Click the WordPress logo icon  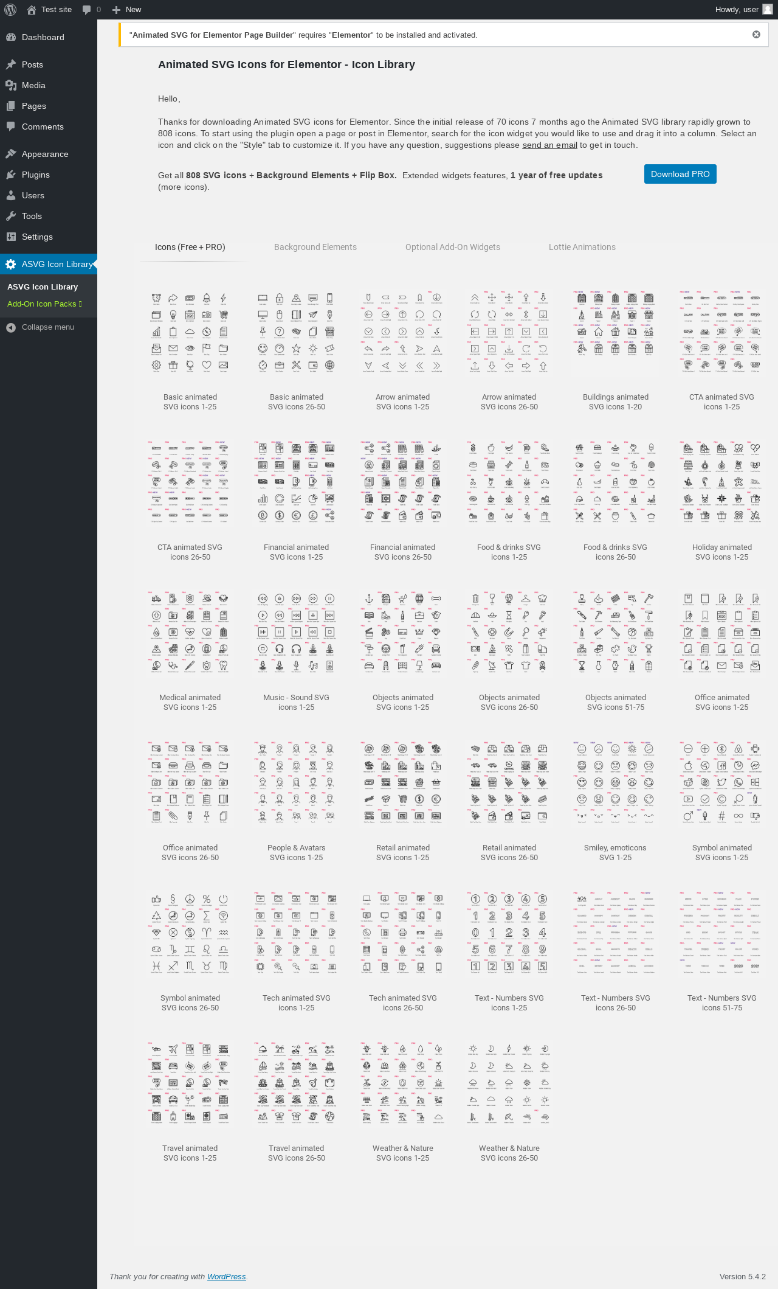click(10, 10)
